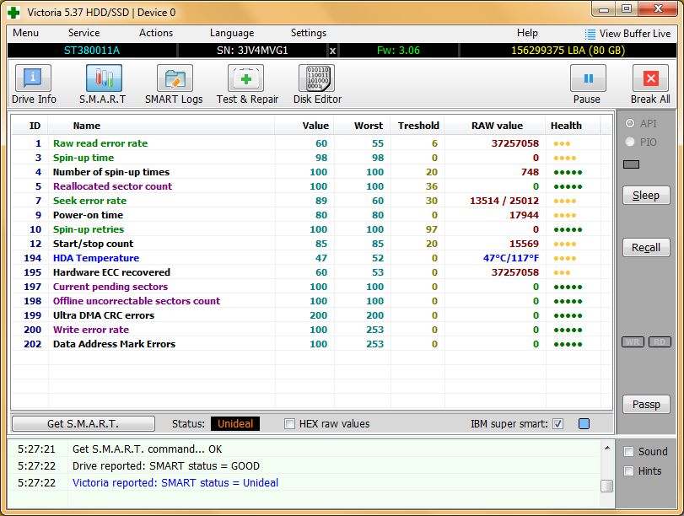The image size is (684, 516).
Task: Open the Language menu
Action: [x=232, y=33]
